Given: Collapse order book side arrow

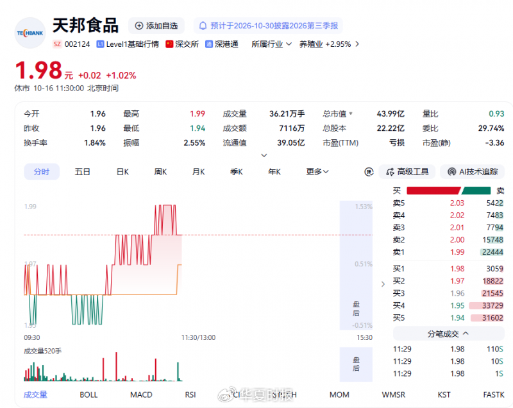Looking at the screenshot, I should pyautogui.click(x=383, y=284).
